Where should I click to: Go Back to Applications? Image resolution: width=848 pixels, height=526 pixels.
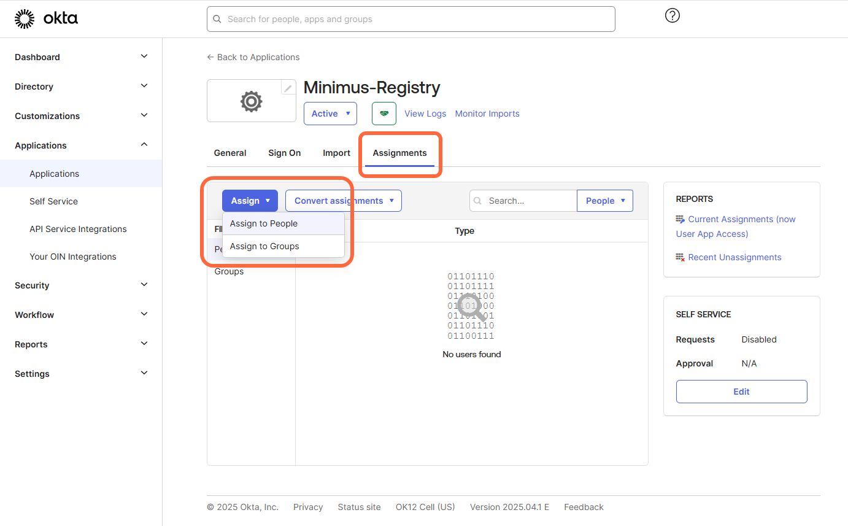(253, 57)
